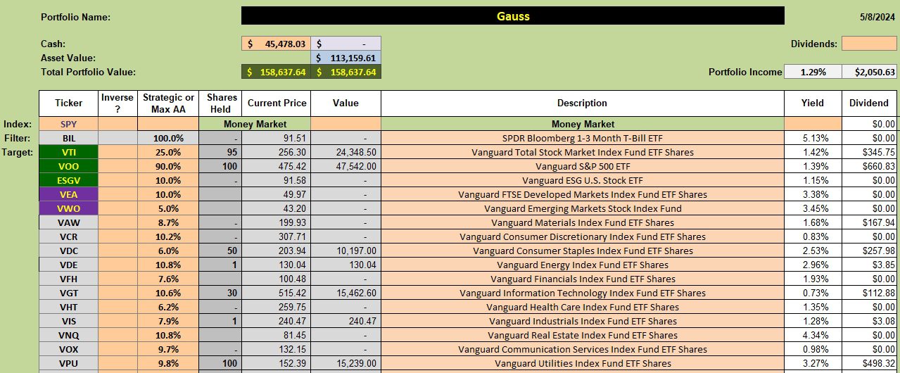
Task: Click the Value column header
Action: (346, 103)
